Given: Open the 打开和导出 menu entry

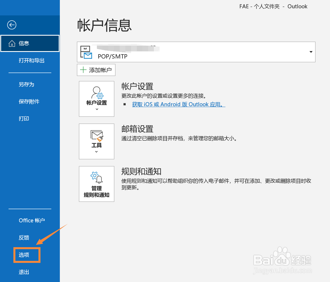Looking at the screenshot, I should click(32, 60).
